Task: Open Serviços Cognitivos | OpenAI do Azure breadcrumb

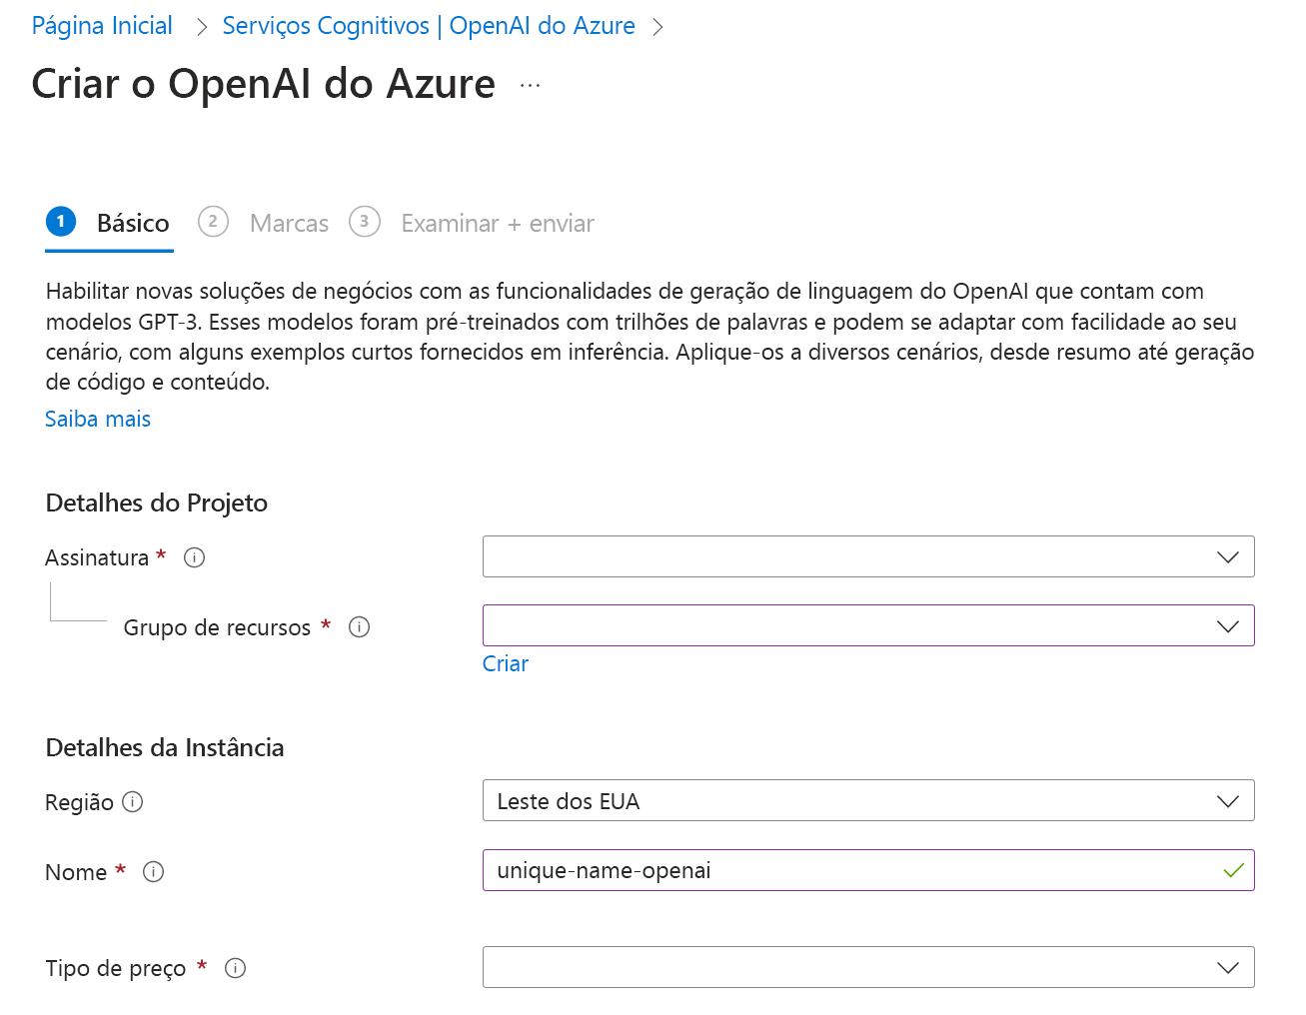Action: 429,26
